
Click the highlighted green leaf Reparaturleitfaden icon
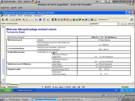point(80,19)
